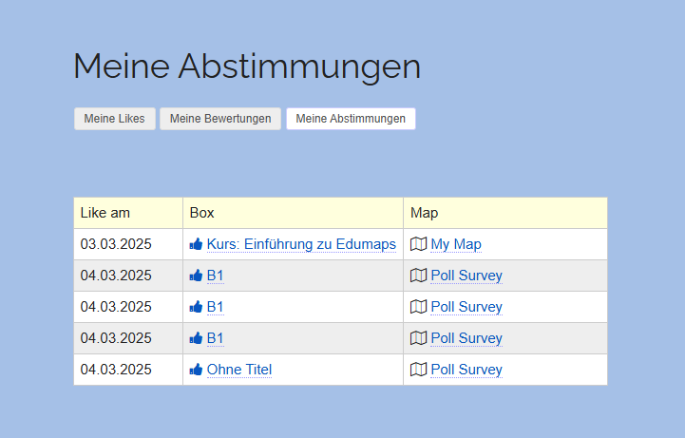Click thumbs-up icon in the third B1 row

196,338
